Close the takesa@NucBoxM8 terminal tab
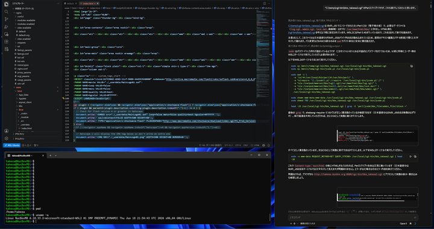434x229 pixels. click(43, 155)
